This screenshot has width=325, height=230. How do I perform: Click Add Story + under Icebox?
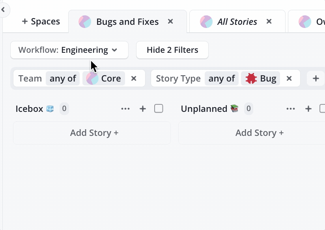[94, 133]
